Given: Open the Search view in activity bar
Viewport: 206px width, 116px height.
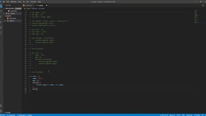Looking at the screenshot, I should (1, 11).
